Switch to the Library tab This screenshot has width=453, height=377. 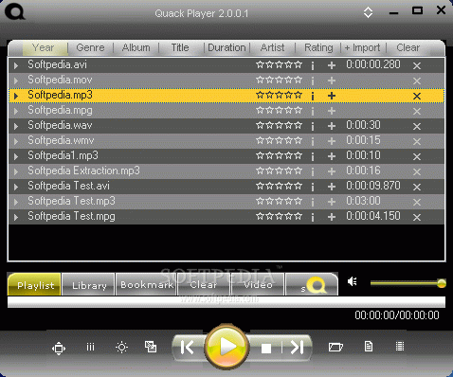(x=89, y=285)
